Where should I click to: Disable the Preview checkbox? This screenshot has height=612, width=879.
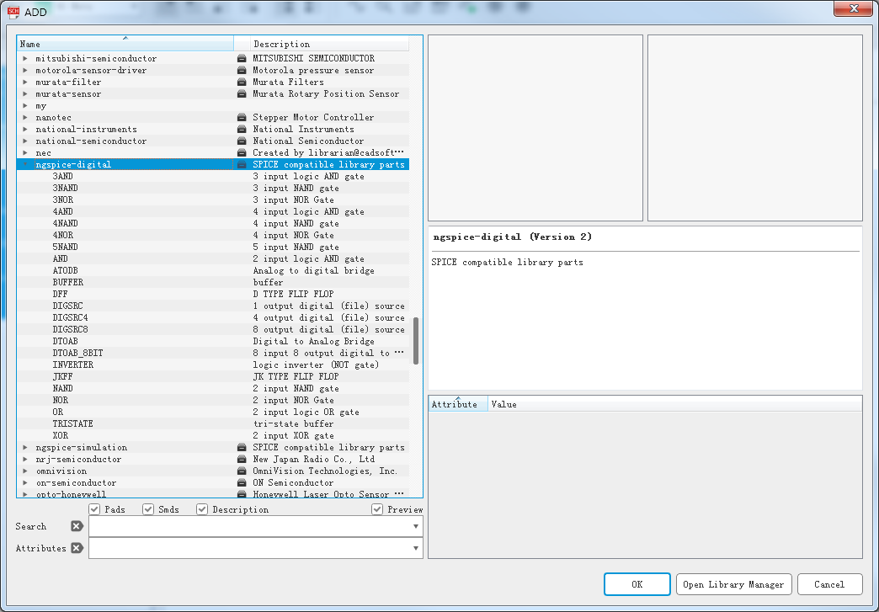[x=377, y=509]
